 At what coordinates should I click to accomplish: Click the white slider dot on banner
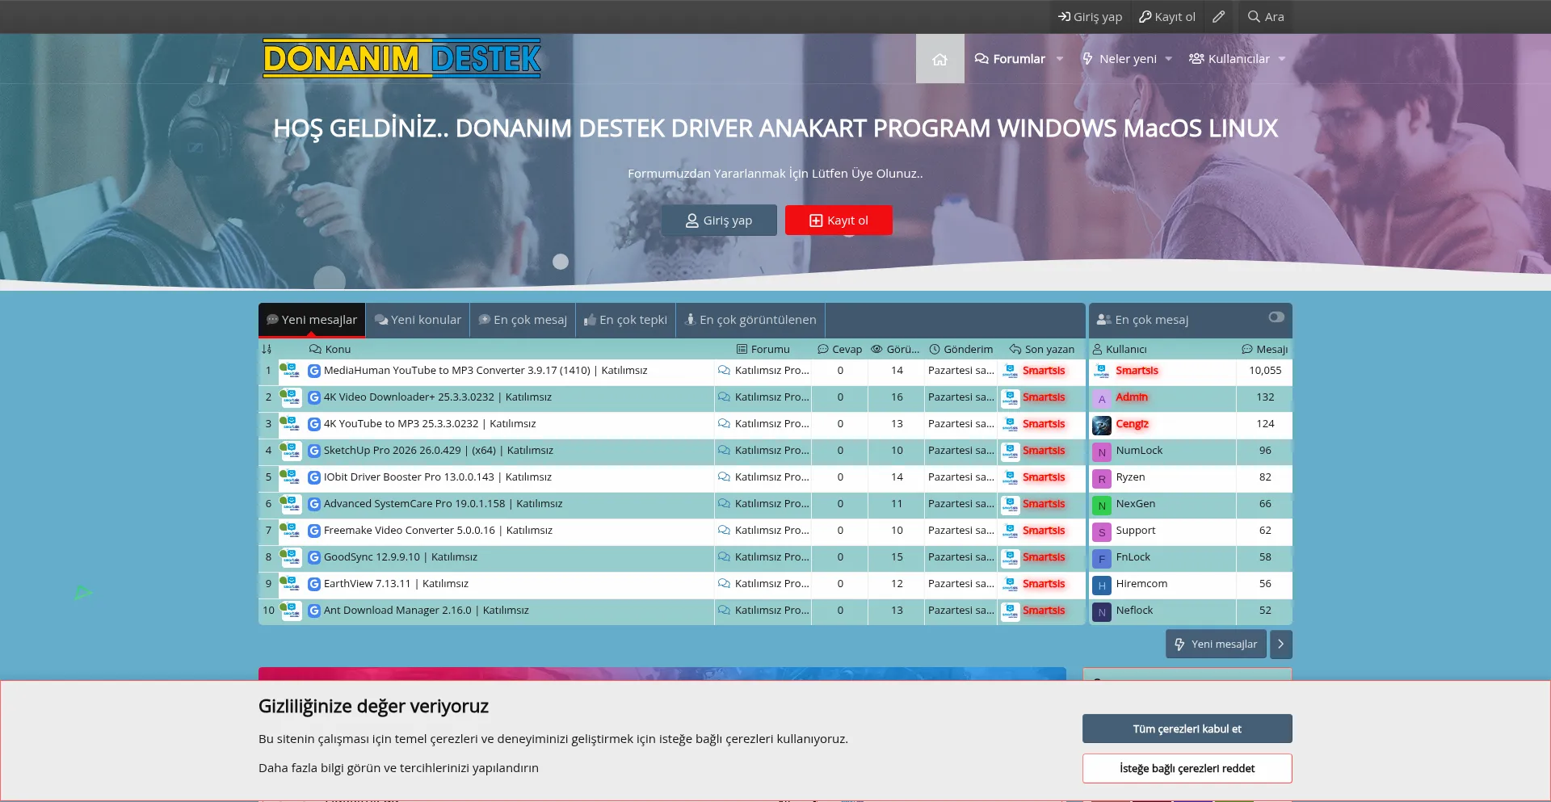tap(561, 262)
